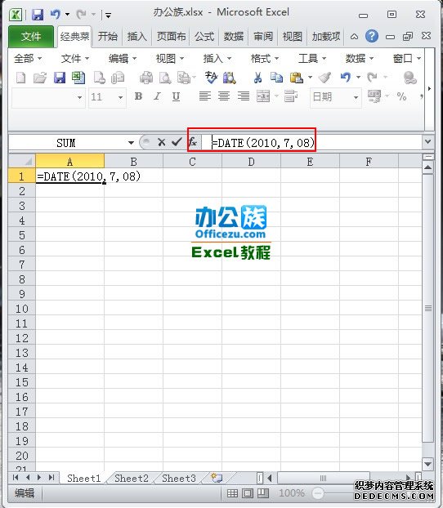Click the Spelling check icon
Screen dimensions: 443x508
(211, 78)
